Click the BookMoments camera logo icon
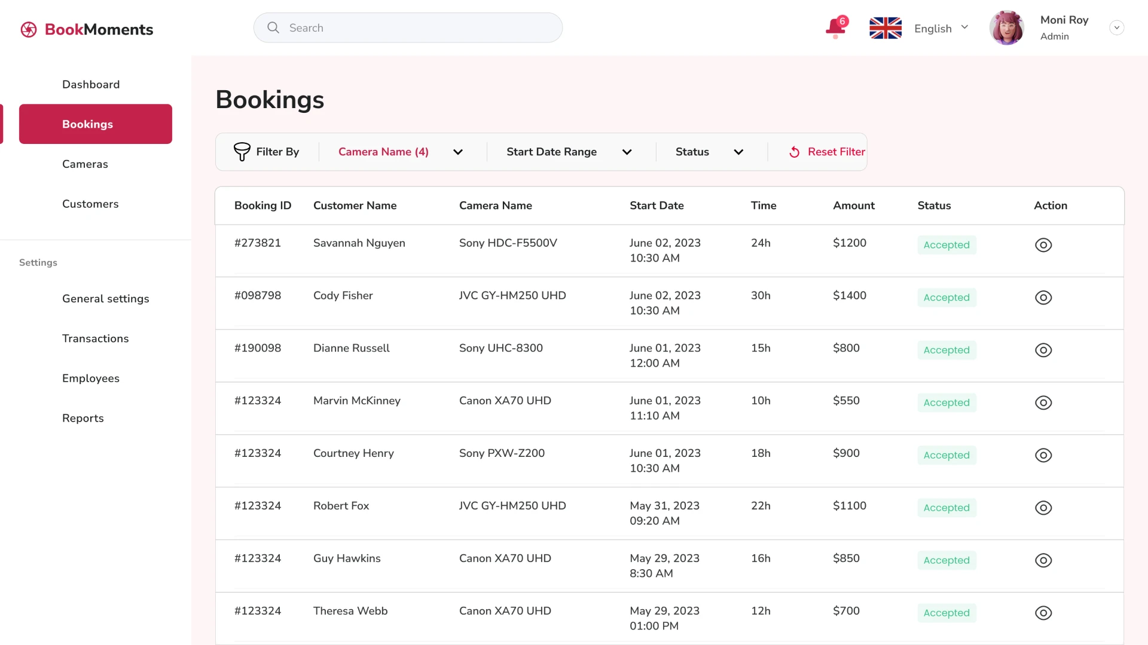 (28, 29)
